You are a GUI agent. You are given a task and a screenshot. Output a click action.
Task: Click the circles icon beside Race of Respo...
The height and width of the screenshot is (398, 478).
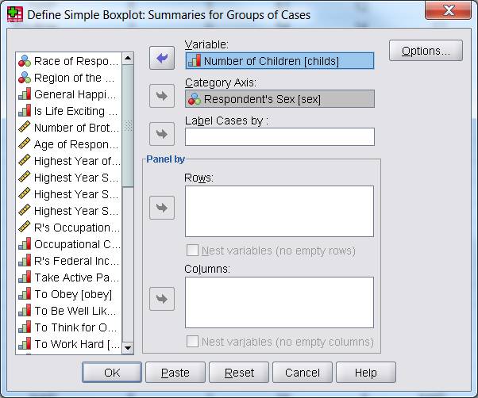(25, 61)
